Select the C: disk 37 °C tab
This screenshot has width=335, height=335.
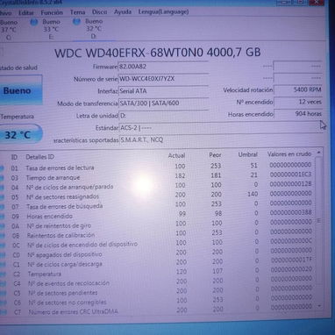(10, 30)
